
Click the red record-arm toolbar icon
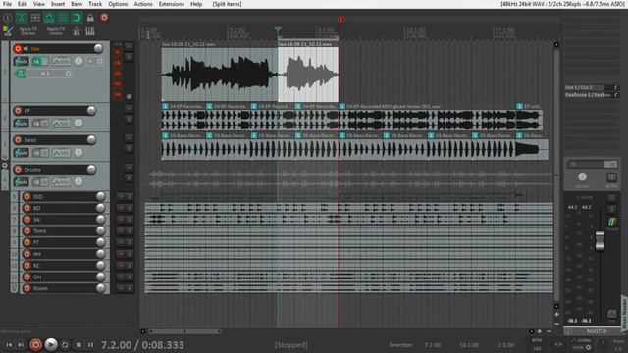tap(104, 18)
